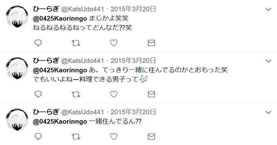Open the @KatsUdo441 handle on the second tweet
Screen dimensions: 277x145
tap(82, 61)
